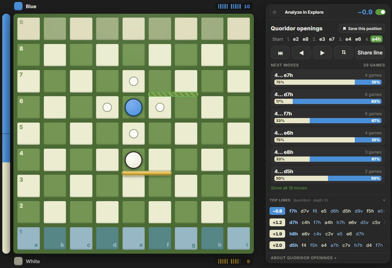Choose next move 4... e7h
The height and width of the screenshot is (268, 392).
click(x=328, y=79)
